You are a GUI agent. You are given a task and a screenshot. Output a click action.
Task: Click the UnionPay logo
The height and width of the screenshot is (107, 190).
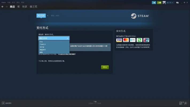[x=146, y=40]
